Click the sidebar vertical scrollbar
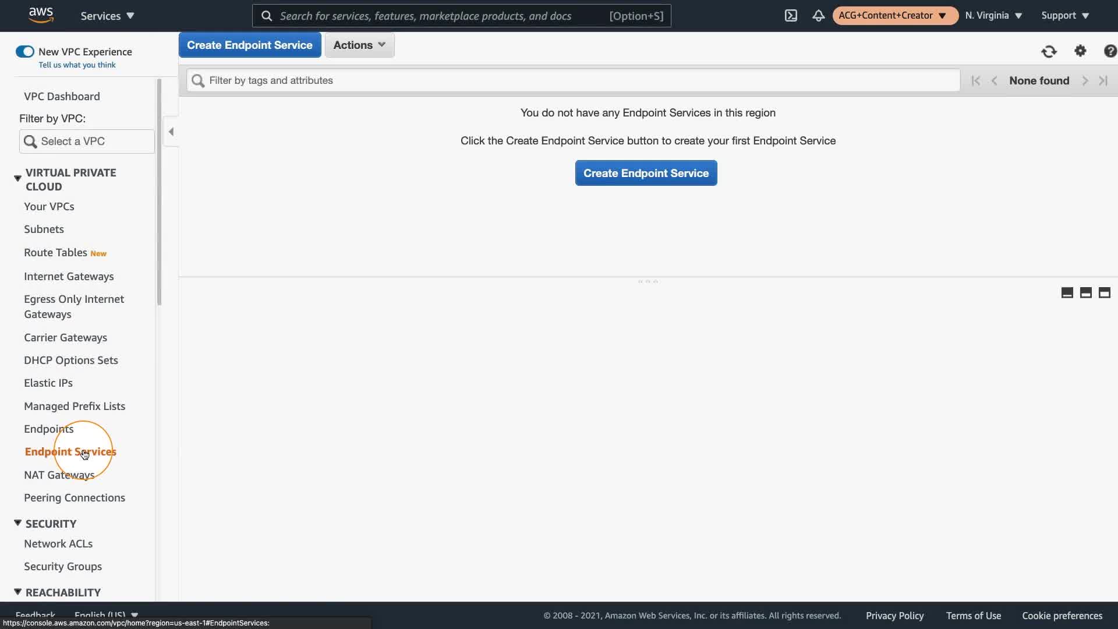This screenshot has height=629, width=1118. click(159, 192)
